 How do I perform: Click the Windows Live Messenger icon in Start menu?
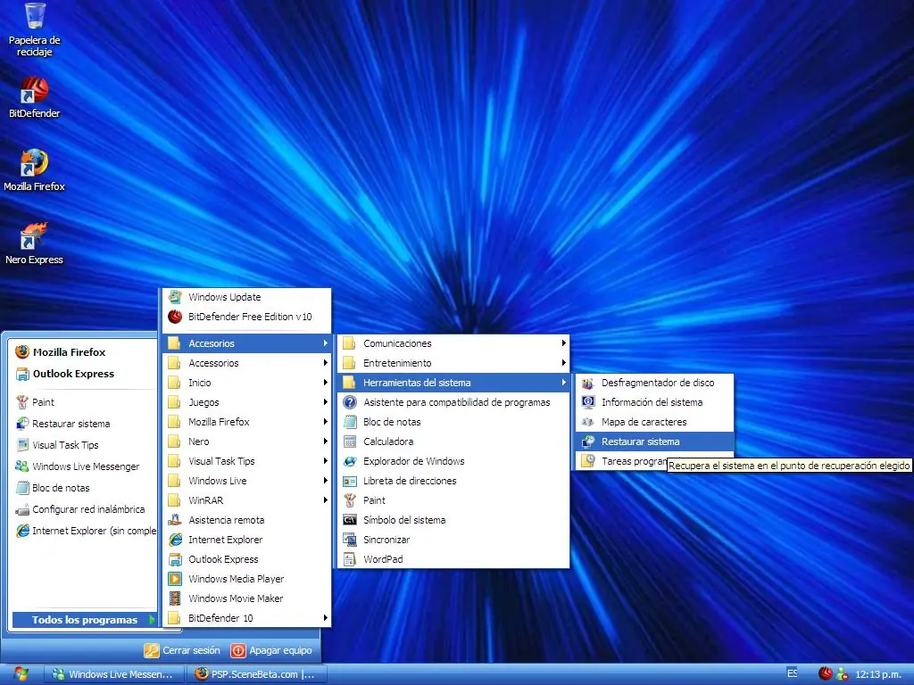coord(22,466)
